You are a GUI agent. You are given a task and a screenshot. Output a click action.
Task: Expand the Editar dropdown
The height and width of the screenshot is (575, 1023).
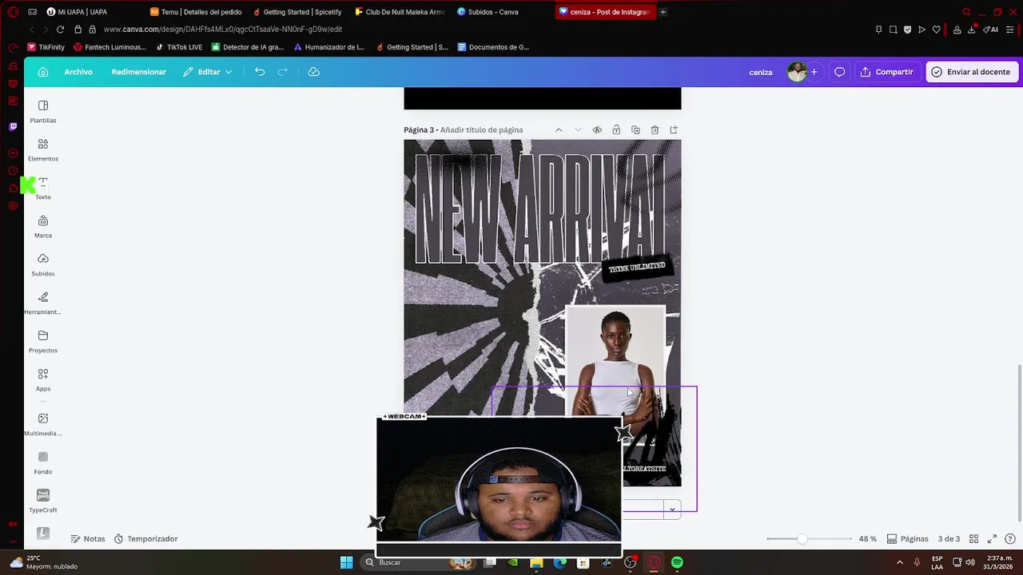(207, 72)
